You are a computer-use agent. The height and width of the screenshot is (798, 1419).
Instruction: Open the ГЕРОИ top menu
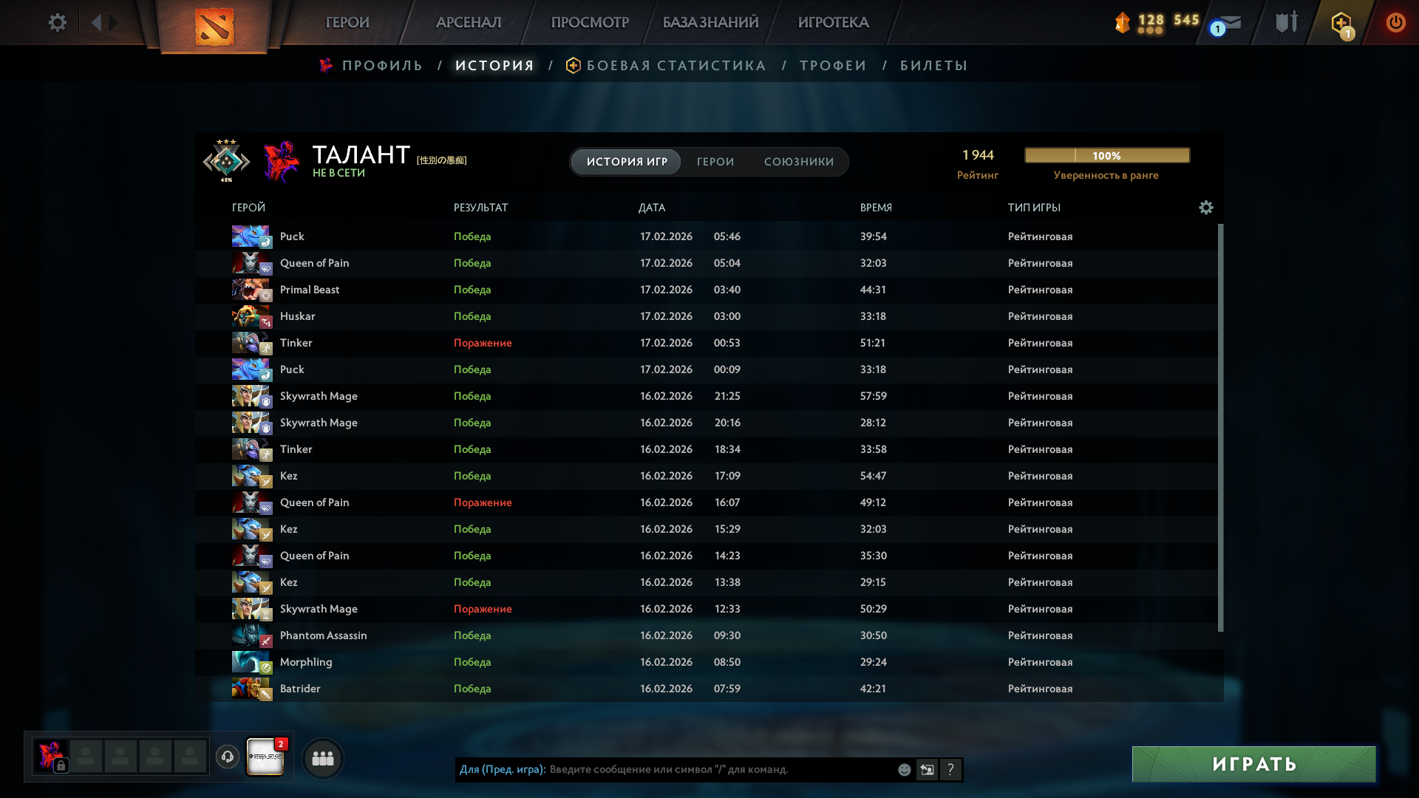tap(347, 22)
